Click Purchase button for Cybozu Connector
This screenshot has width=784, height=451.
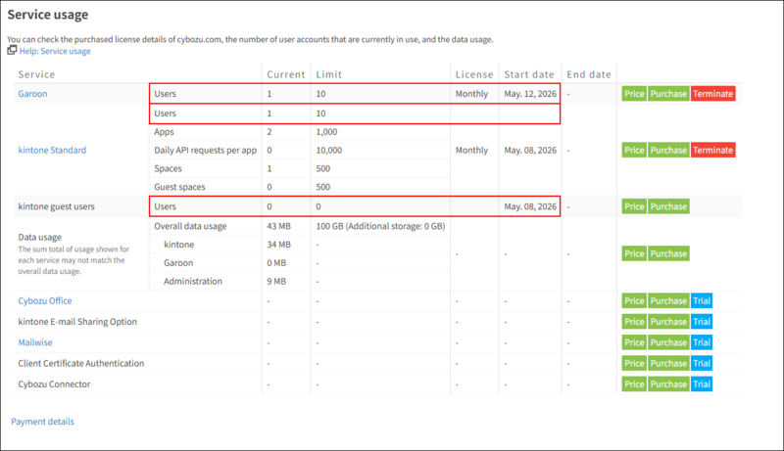(668, 384)
